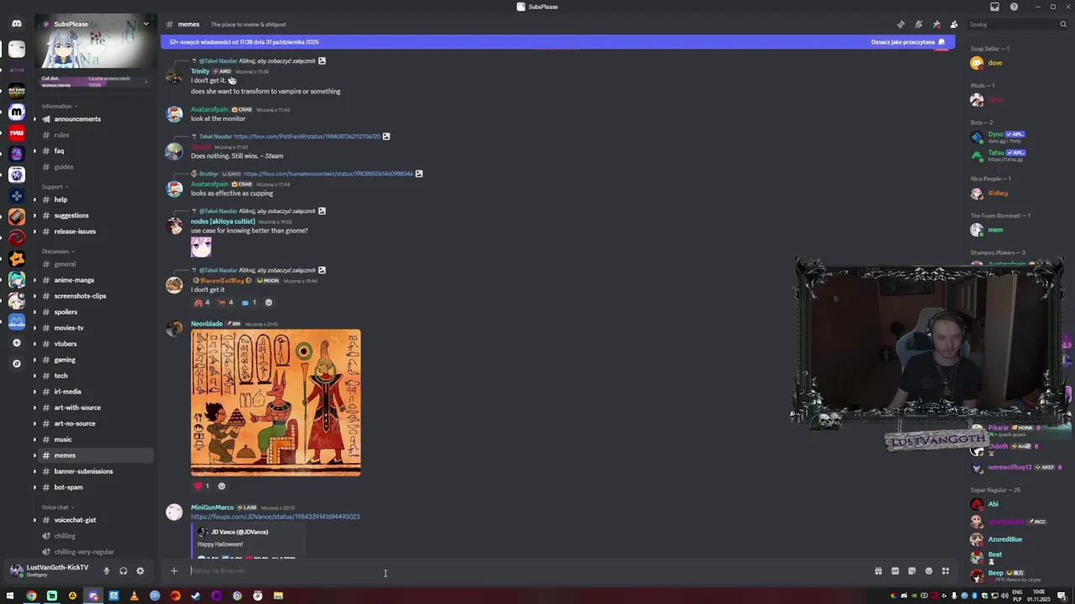Click the notification settings bell icon
The width and height of the screenshot is (1075, 604).
point(919,24)
